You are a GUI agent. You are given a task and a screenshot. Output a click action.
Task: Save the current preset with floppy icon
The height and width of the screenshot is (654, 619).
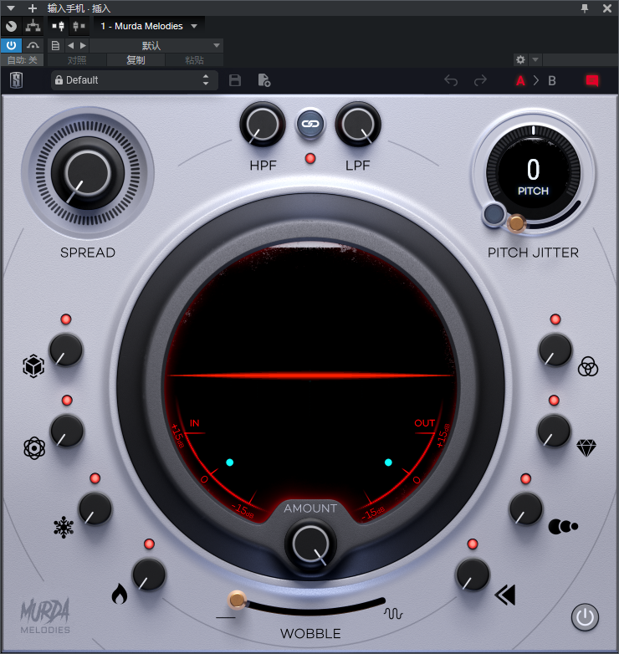[x=235, y=80]
